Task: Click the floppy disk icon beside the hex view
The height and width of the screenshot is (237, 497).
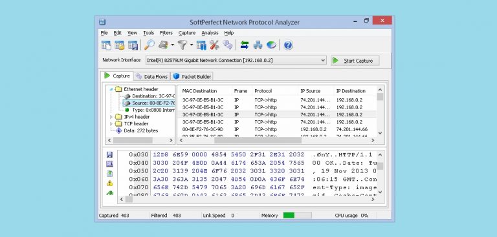Action: click(x=109, y=155)
